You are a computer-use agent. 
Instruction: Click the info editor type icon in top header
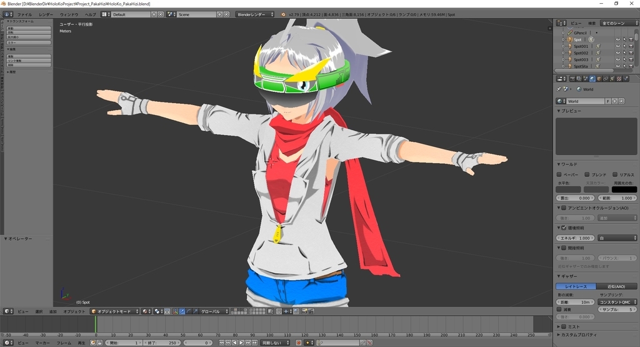point(7,14)
